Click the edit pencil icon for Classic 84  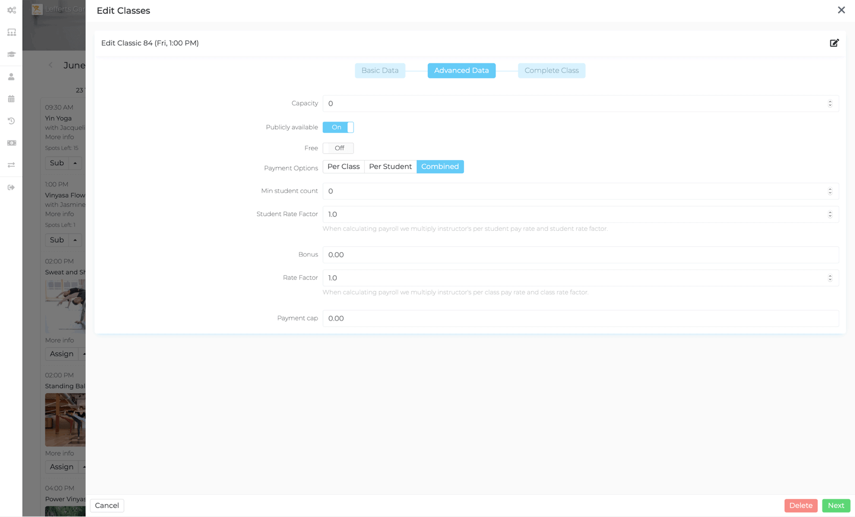[834, 43]
